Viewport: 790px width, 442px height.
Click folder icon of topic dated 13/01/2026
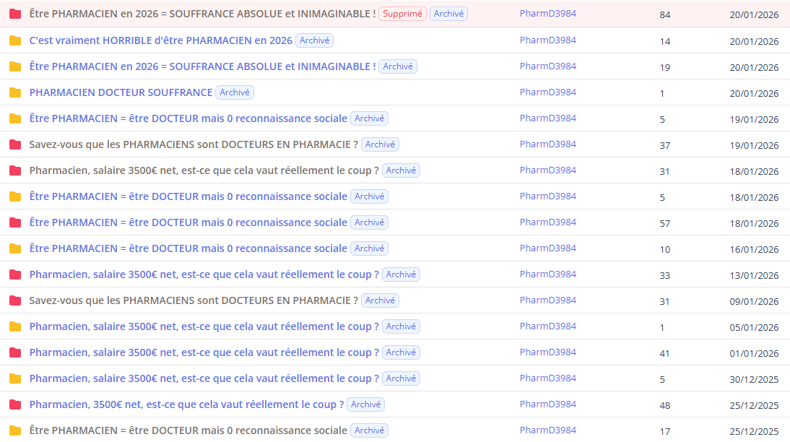pos(15,274)
